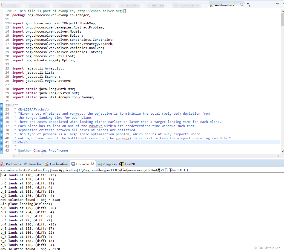Click the import of solver.Model
Screen dimensions: 284x252
pos(47,31)
